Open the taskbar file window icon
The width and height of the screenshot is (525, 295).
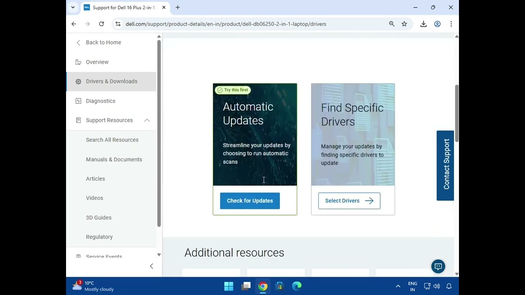coord(246,286)
